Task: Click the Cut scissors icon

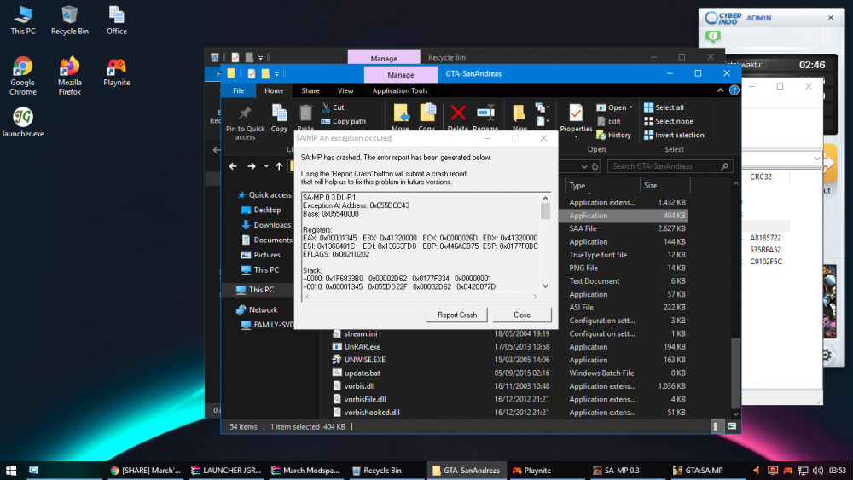Action: 326,107
